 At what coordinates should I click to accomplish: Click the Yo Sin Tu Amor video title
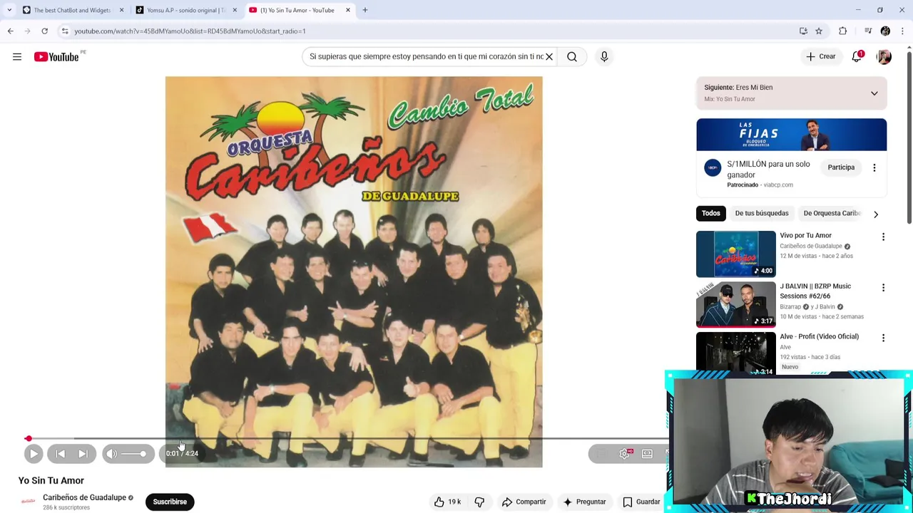pos(51,481)
